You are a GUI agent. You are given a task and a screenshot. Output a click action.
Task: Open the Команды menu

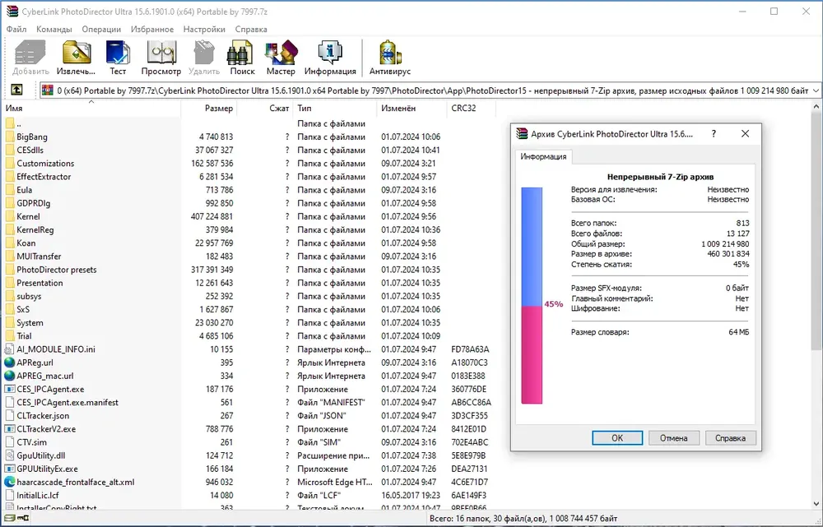pos(54,29)
